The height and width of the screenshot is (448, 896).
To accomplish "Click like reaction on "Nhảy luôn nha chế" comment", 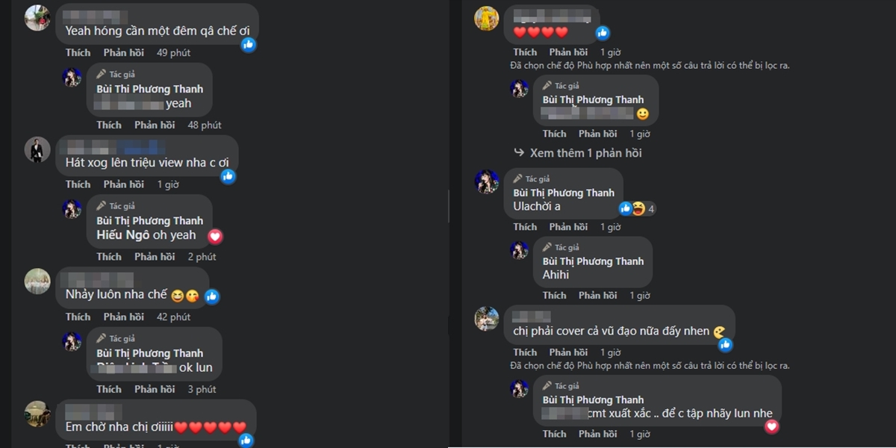I will [x=211, y=296].
